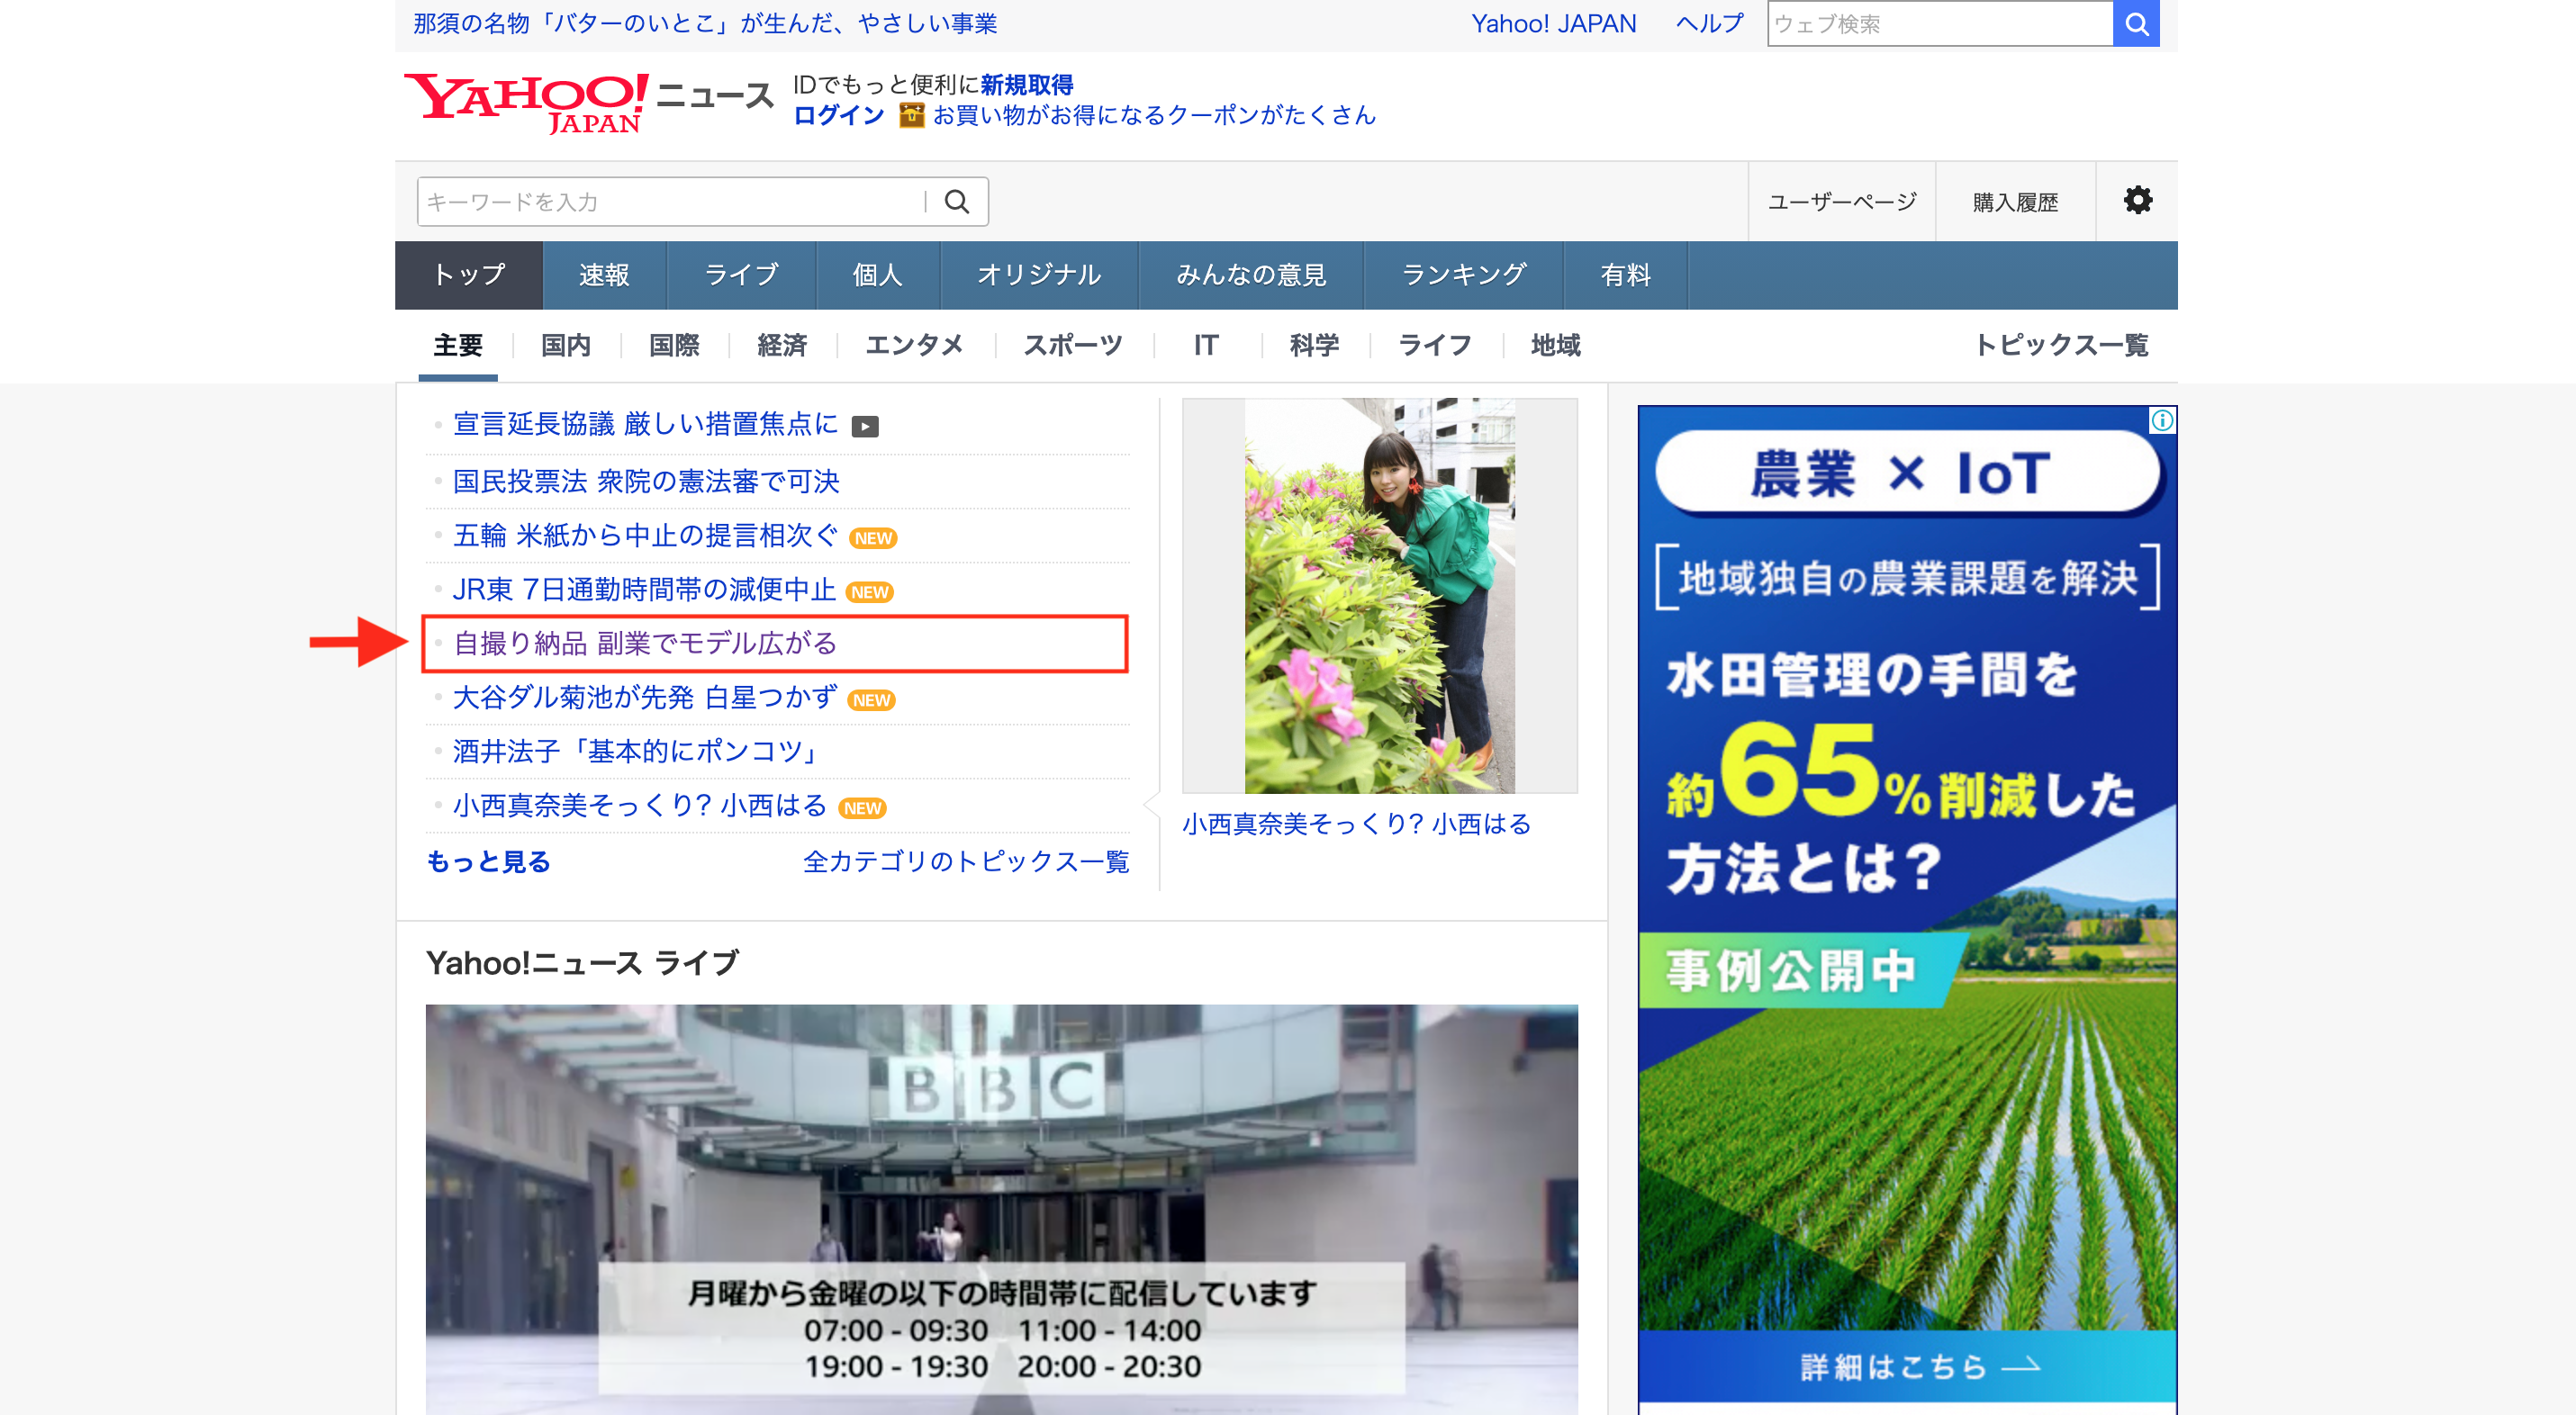This screenshot has width=2576, height=1415.
Task: Expand topics with もっと見る
Action: tap(488, 861)
